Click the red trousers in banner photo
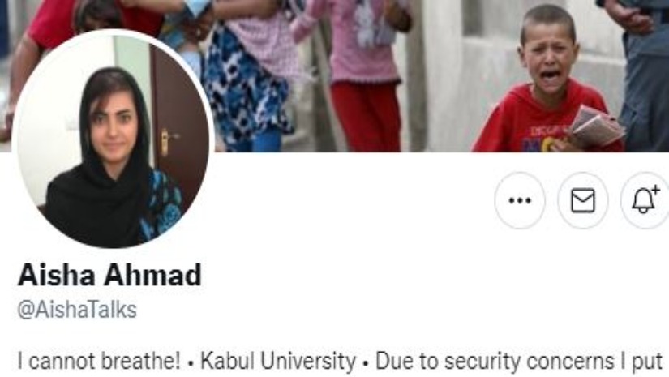This screenshot has width=669, height=377. pyautogui.click(x=366, y=116)
